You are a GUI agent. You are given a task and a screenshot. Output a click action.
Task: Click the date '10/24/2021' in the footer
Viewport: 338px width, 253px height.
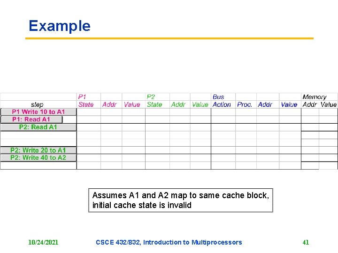[43, 243]
